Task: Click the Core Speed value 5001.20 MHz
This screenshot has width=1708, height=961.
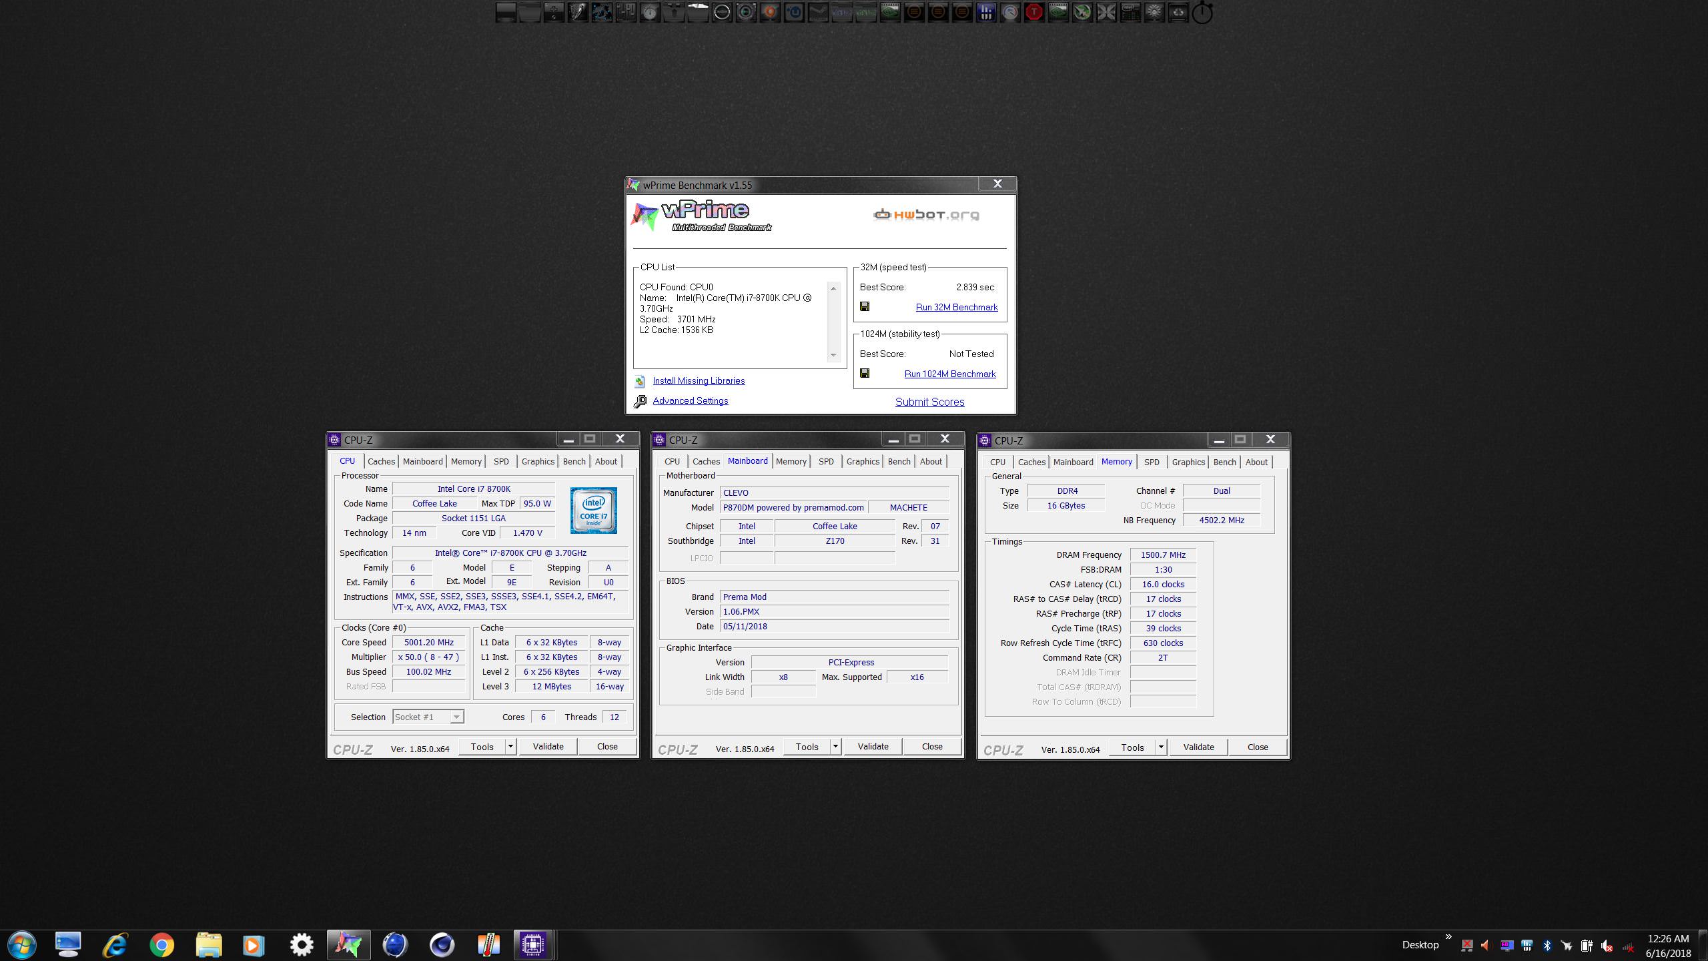Action: tap(428, 642)
